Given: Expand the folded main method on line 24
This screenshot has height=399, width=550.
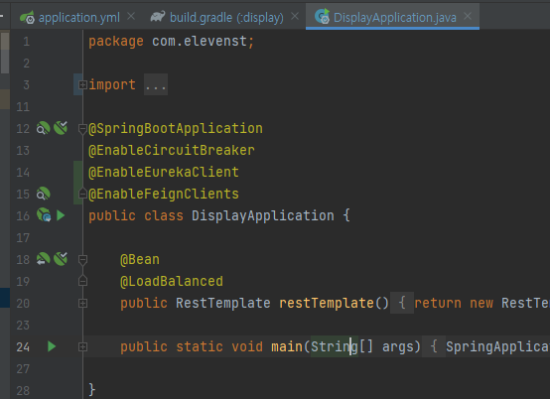Looking at the screenshot, I should tap(82, 347).
